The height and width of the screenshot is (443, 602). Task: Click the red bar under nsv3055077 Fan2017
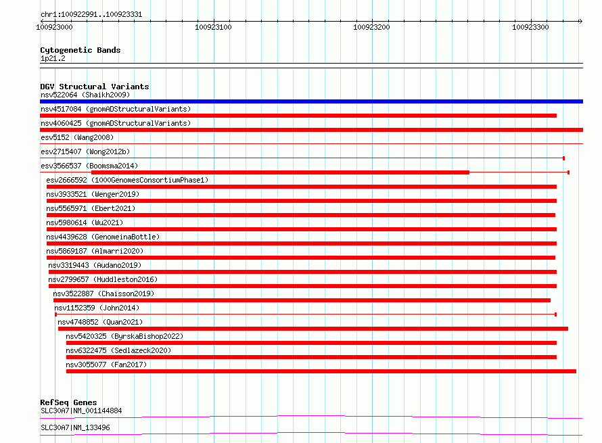tap(321, 371)
